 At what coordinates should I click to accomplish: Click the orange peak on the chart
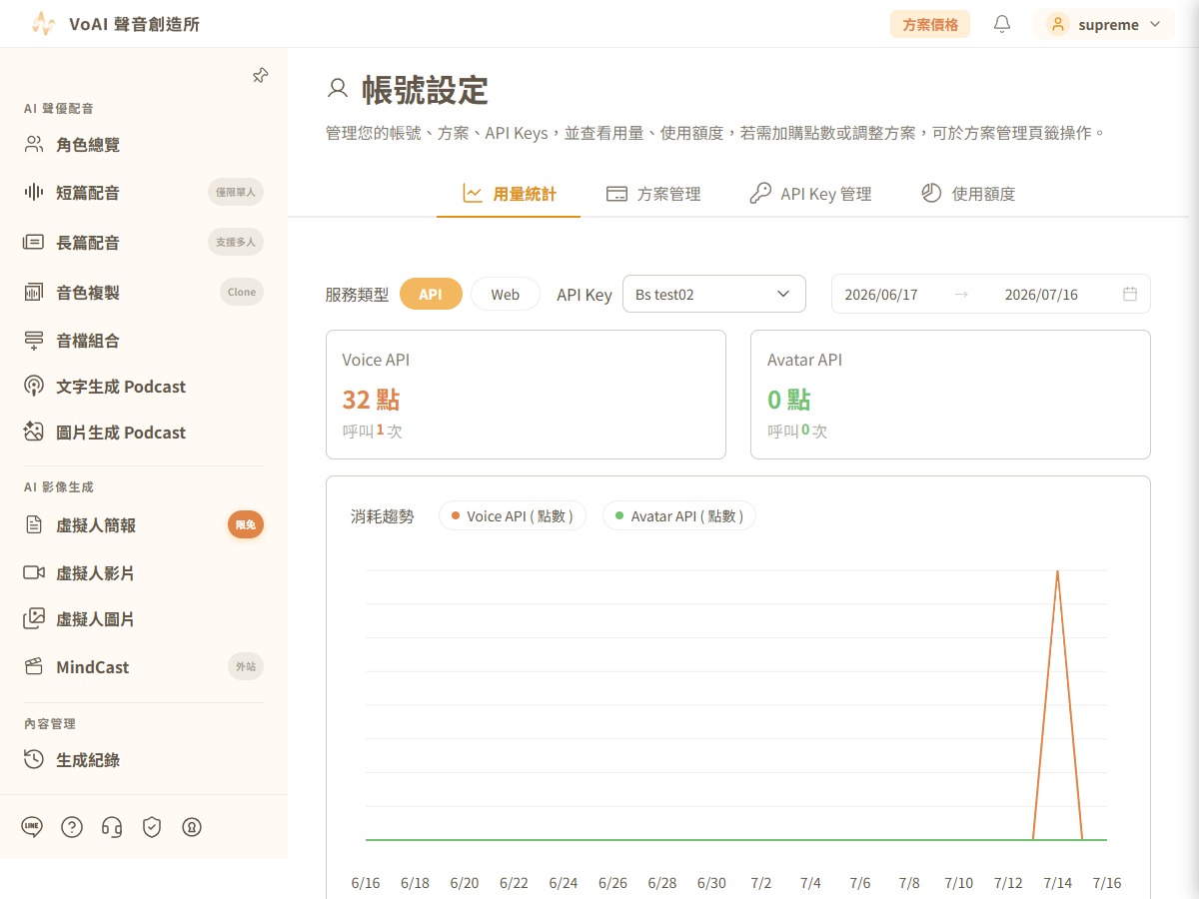(x=1057, y=571)
